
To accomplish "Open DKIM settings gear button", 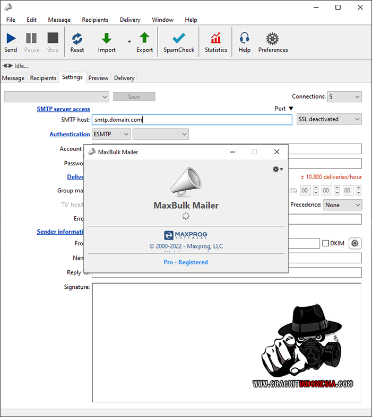I will coord(355,243).
